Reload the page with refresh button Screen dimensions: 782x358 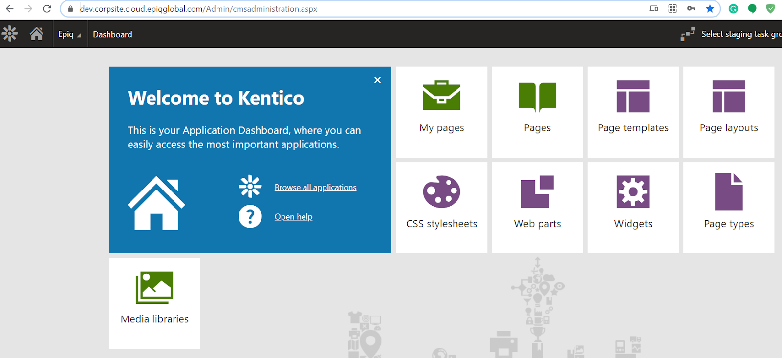coord(47,9)
